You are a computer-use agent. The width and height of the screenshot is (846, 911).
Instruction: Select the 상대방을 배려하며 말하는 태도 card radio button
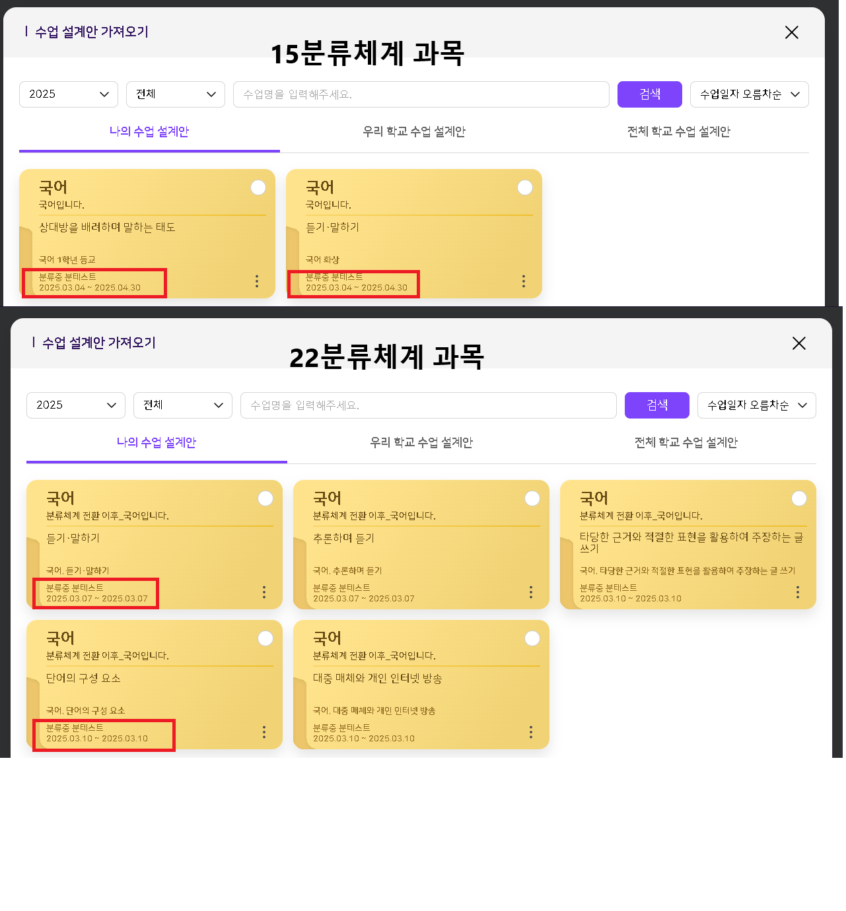[x=258, y=187]
